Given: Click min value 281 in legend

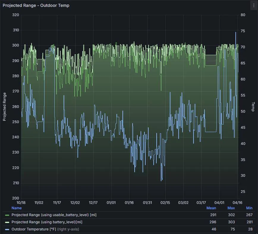Looking at the screenshot, I should [x=250, y=222].
